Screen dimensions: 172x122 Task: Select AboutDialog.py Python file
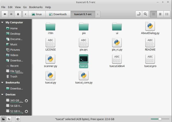click(x=150, y=28)
